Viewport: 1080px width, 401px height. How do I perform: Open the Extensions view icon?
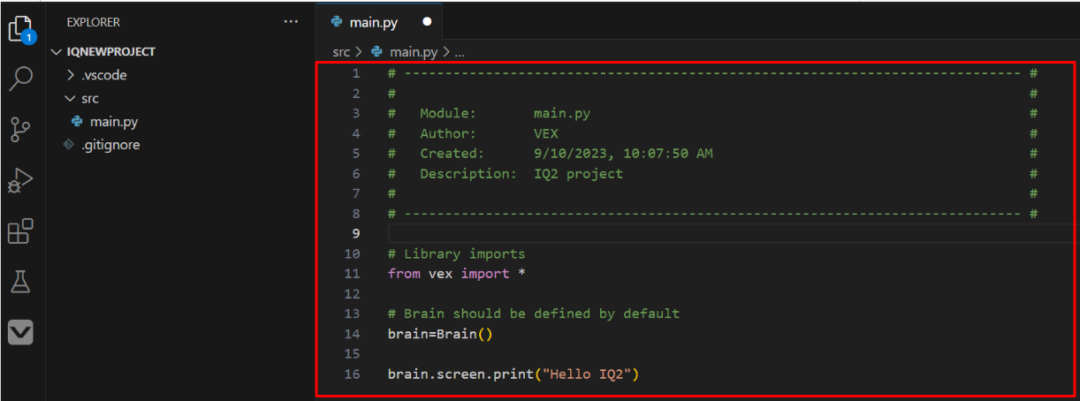click(21, 231)
